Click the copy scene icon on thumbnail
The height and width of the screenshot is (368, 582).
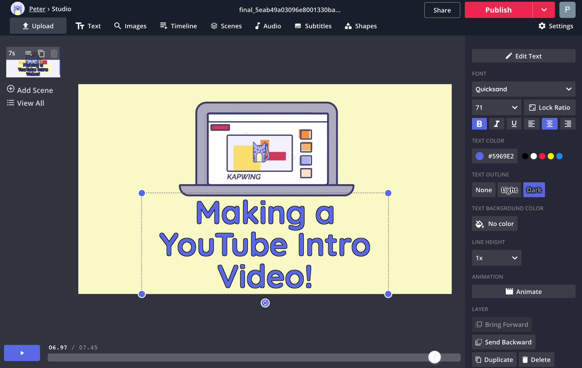(41, 54)
